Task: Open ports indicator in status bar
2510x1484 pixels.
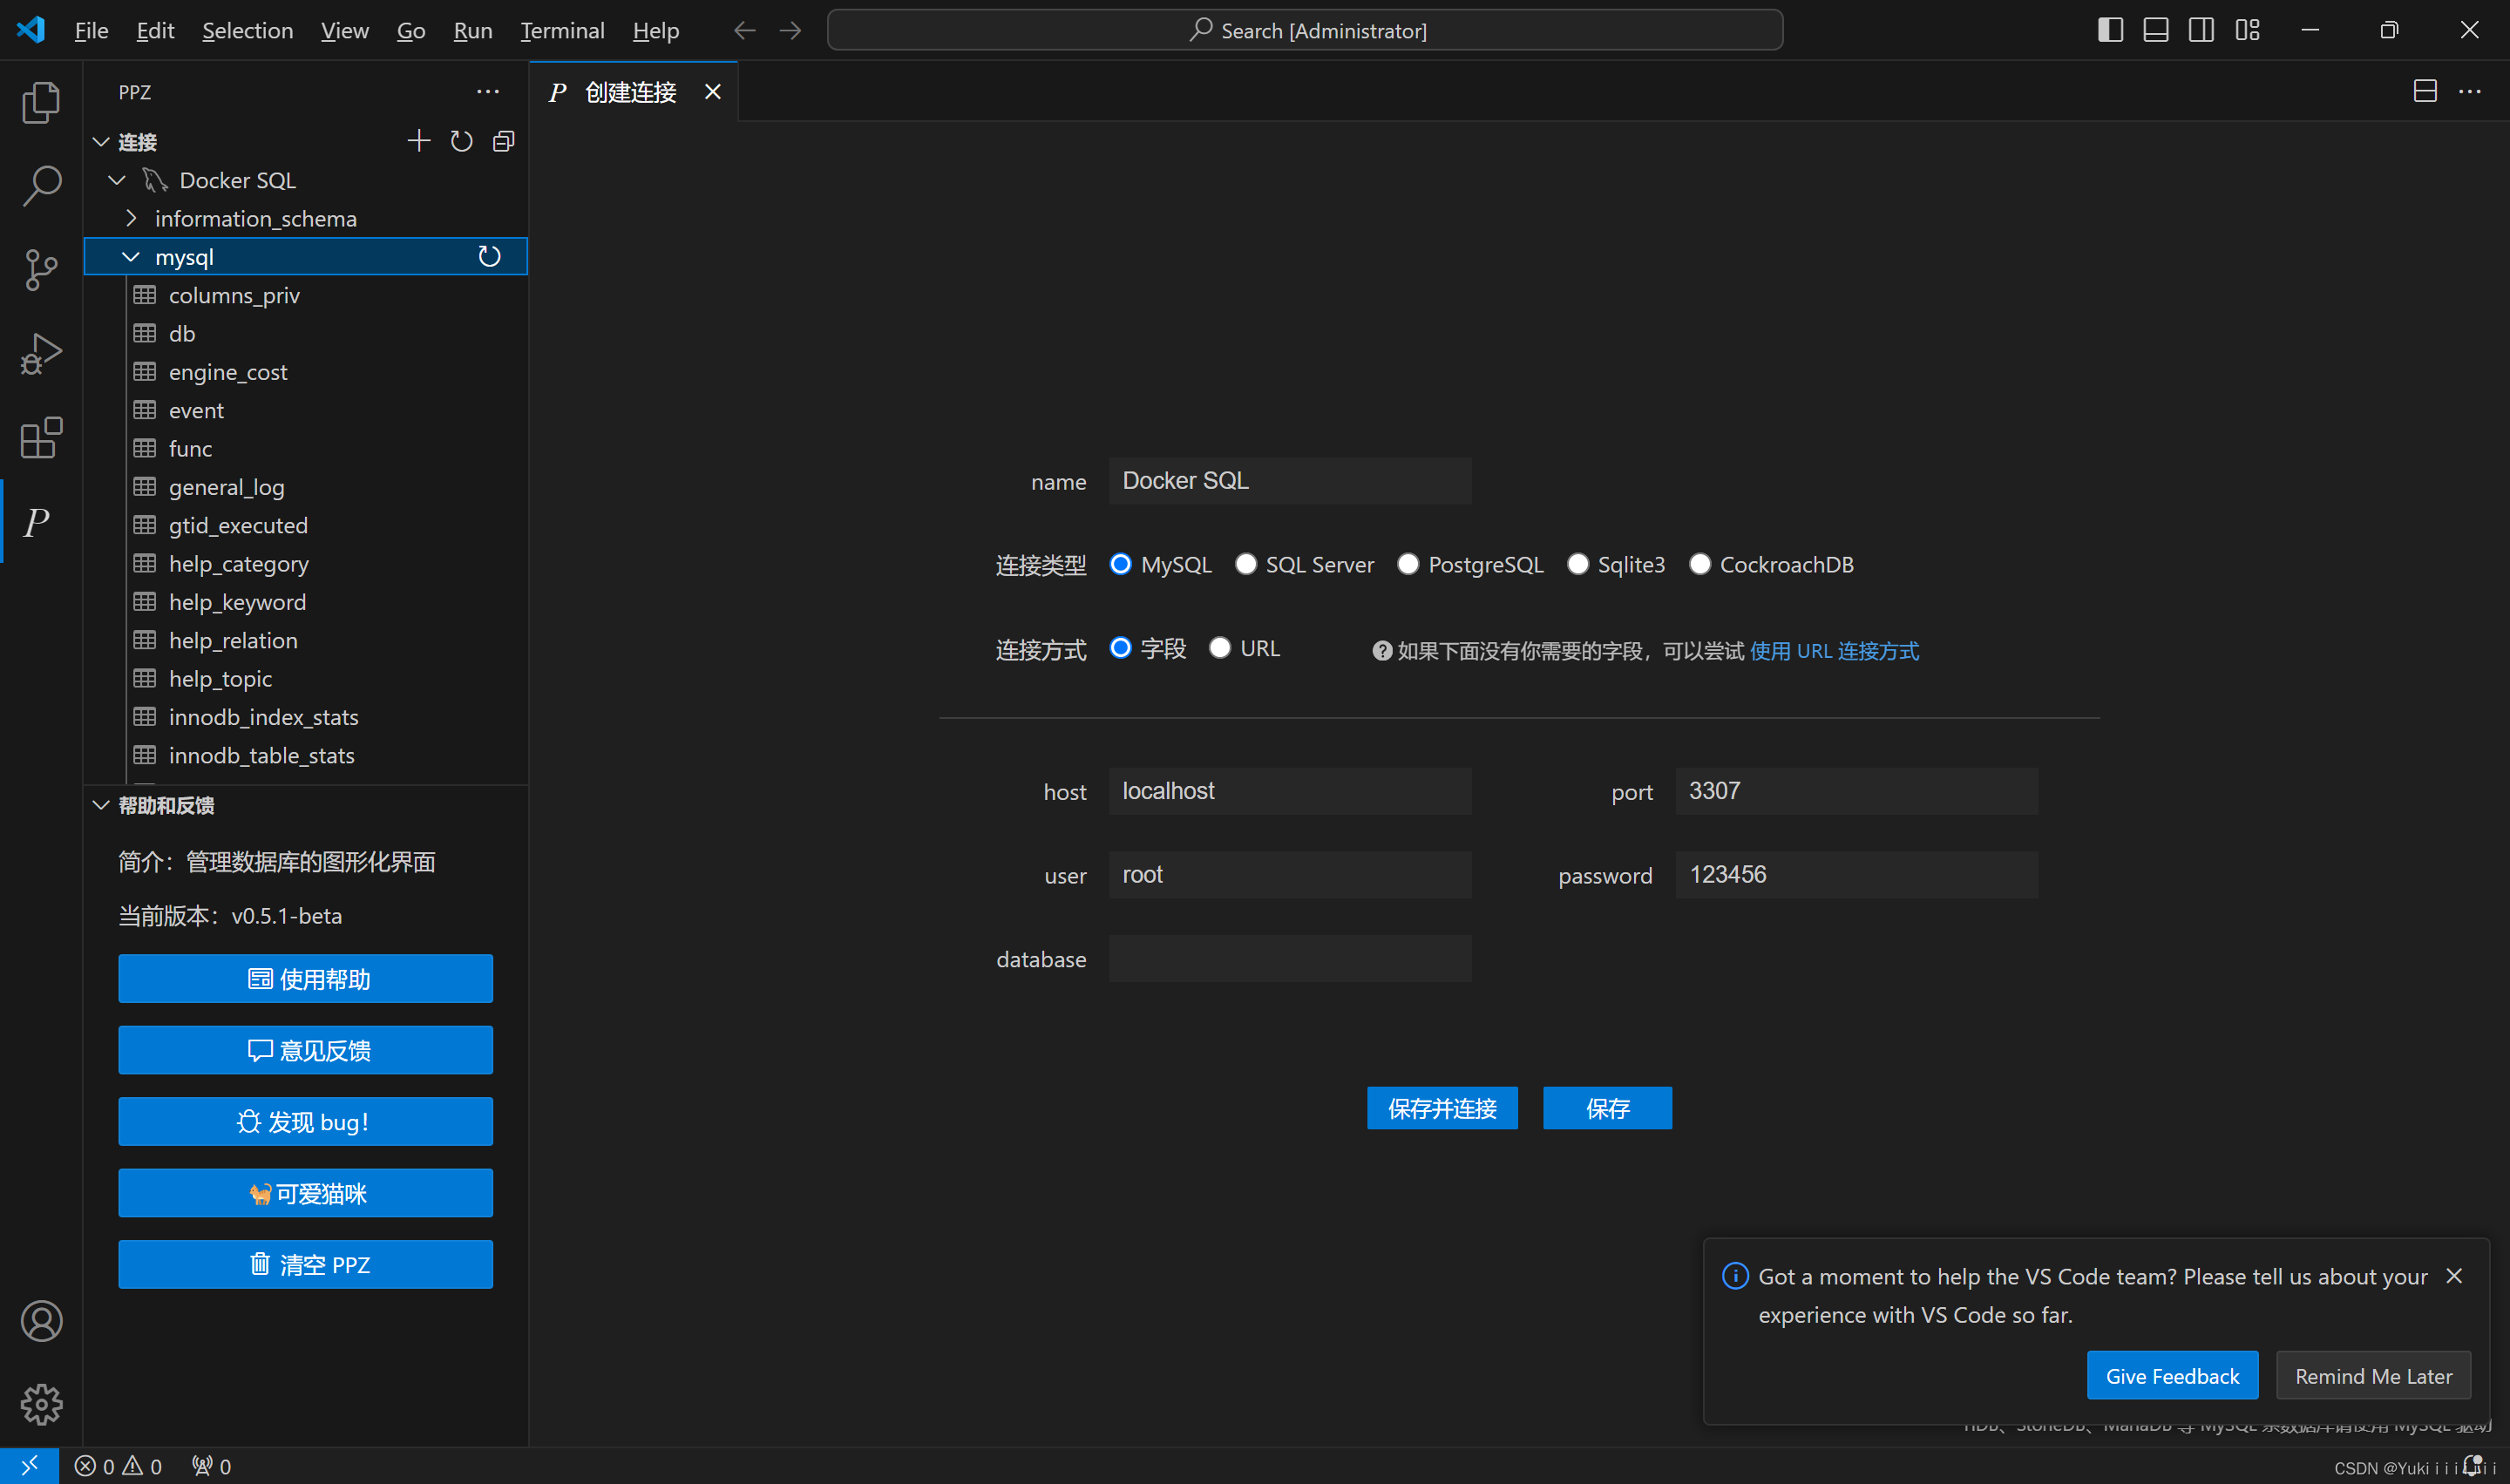Action: pyautogui.click(x=211, y=1466)
